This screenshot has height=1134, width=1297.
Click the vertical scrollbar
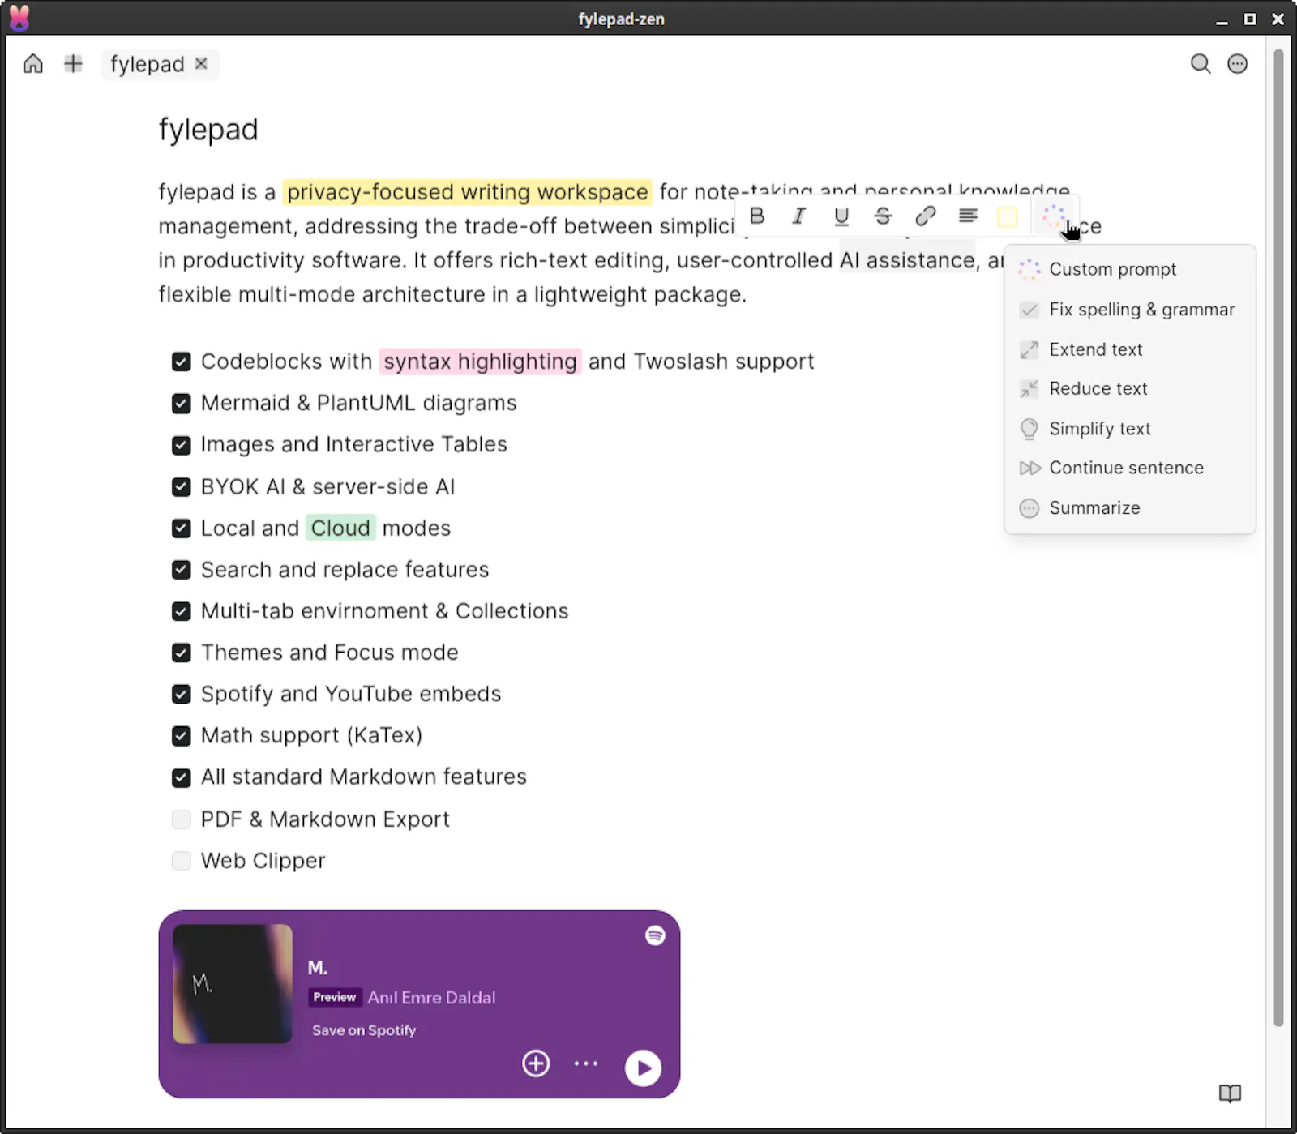1278,537
